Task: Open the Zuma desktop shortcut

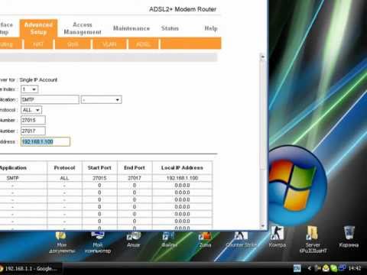Action: click(205, 239)
